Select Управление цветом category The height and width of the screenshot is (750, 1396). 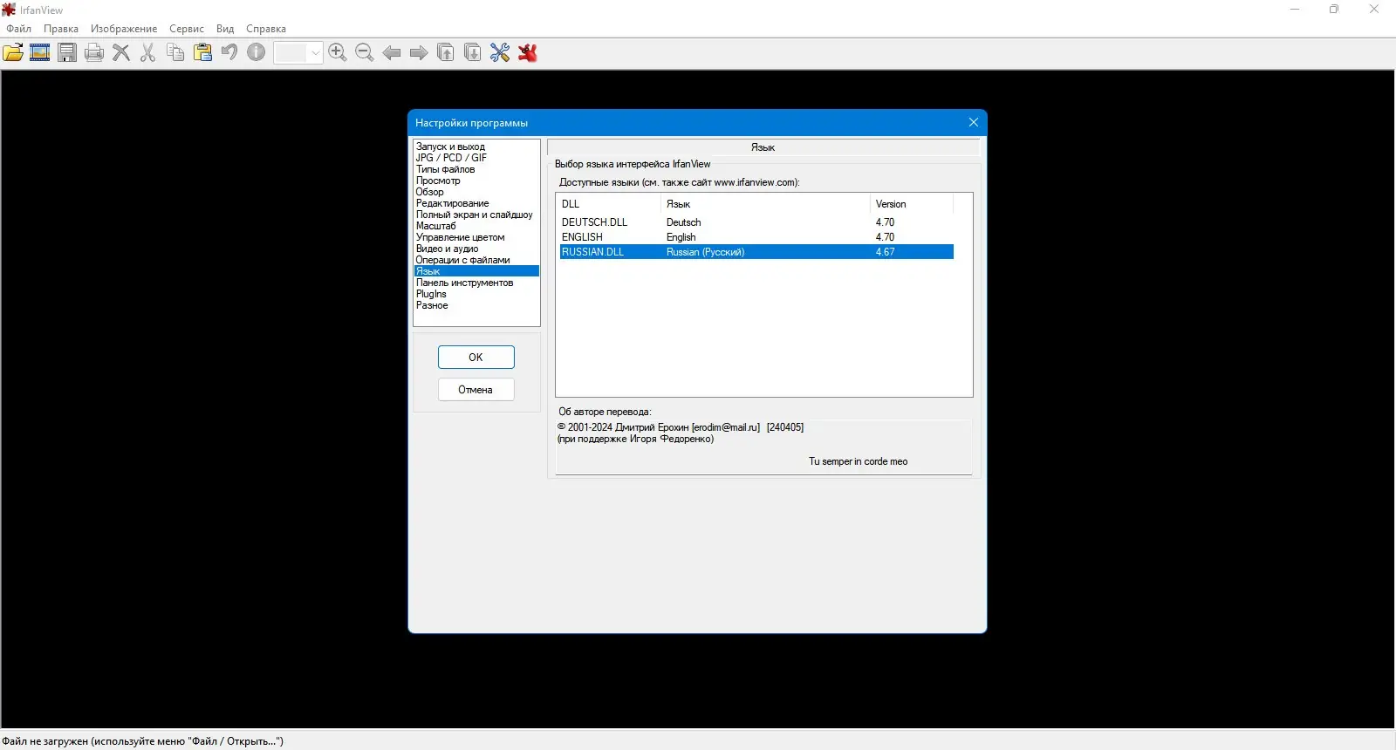[476, 237]
